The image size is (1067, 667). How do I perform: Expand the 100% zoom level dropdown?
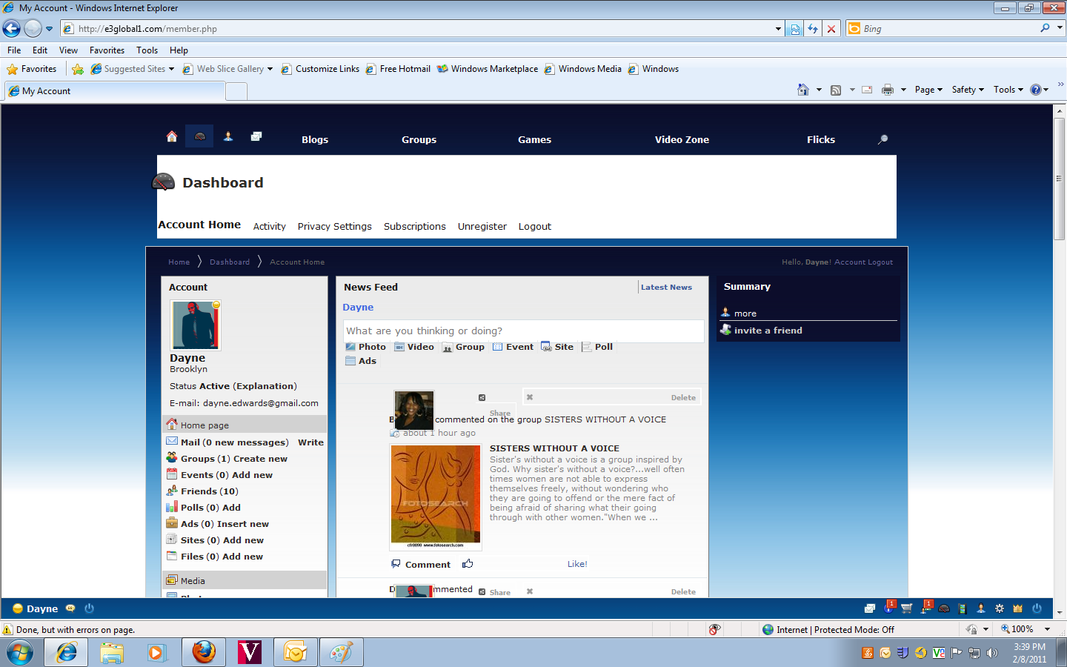click(x=1047, y=629)
